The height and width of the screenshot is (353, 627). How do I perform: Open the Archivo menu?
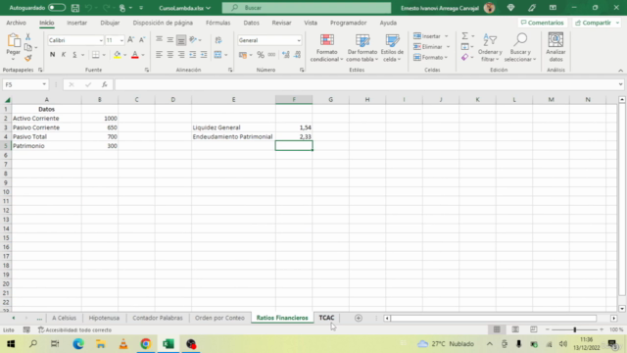pos(16,23)
